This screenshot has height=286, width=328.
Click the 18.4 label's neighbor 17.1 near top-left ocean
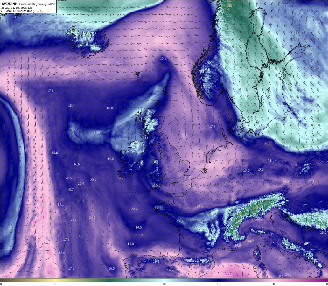click(x=50, y=91)
